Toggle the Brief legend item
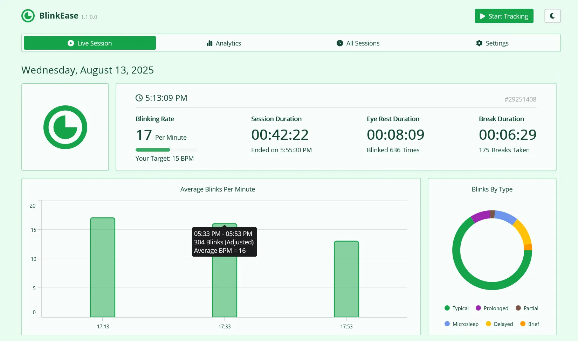 coord(530,324)
